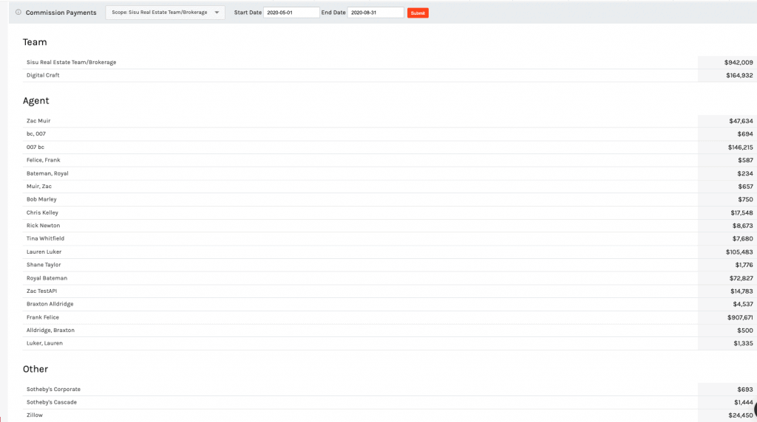Click the $146,215 amount for 007 bc

740,148
